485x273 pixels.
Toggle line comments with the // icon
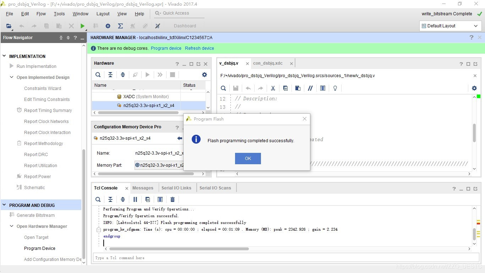click(310, 88)
